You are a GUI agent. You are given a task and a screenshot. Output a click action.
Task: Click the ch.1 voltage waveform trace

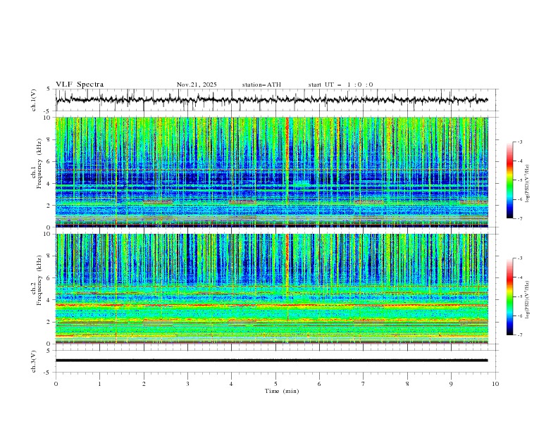pos(271,100)
